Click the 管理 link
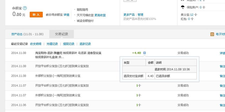Viewport: 225px width, 112px height. (140, 14)
